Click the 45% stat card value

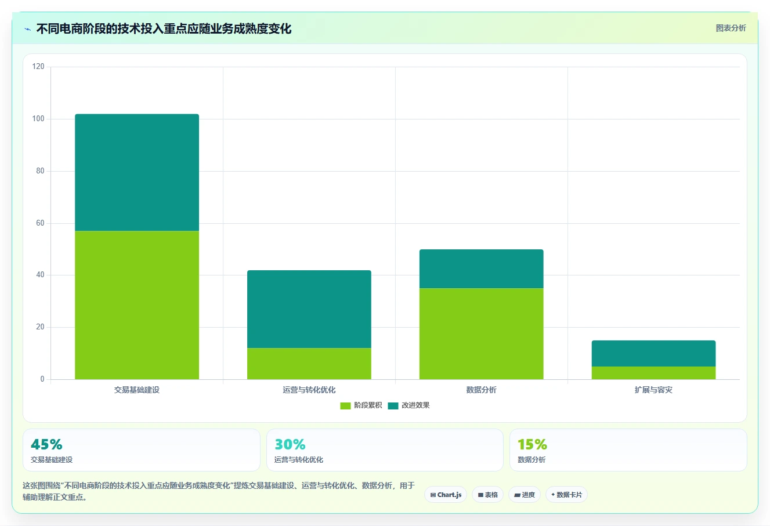[x=46, y=444]
